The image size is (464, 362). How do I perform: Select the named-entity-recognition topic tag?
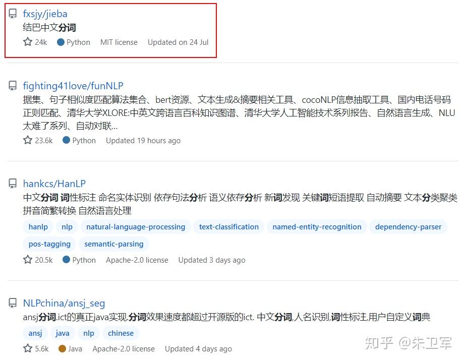tap(317, 227)
